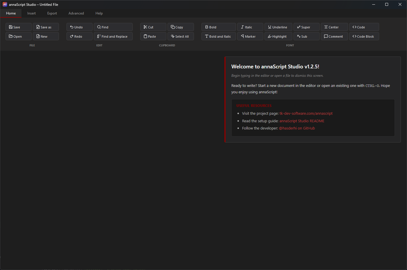Click the Center button
Viewport: 407px width, 270px height.
point(334,27)
